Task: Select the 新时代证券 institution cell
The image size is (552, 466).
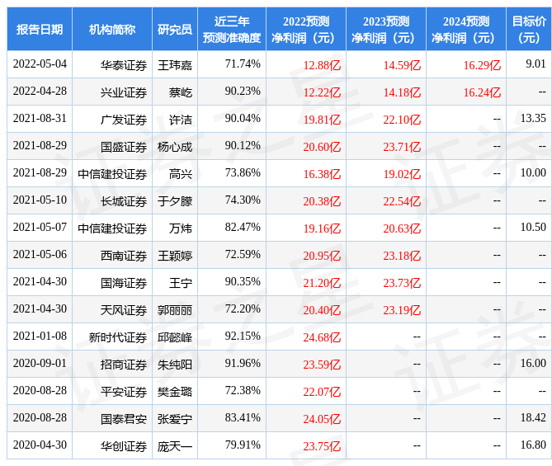Action: (x=118, y=337)
